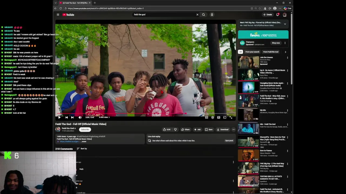Skip to next video

pyautogui.click(x=72, y=117)
